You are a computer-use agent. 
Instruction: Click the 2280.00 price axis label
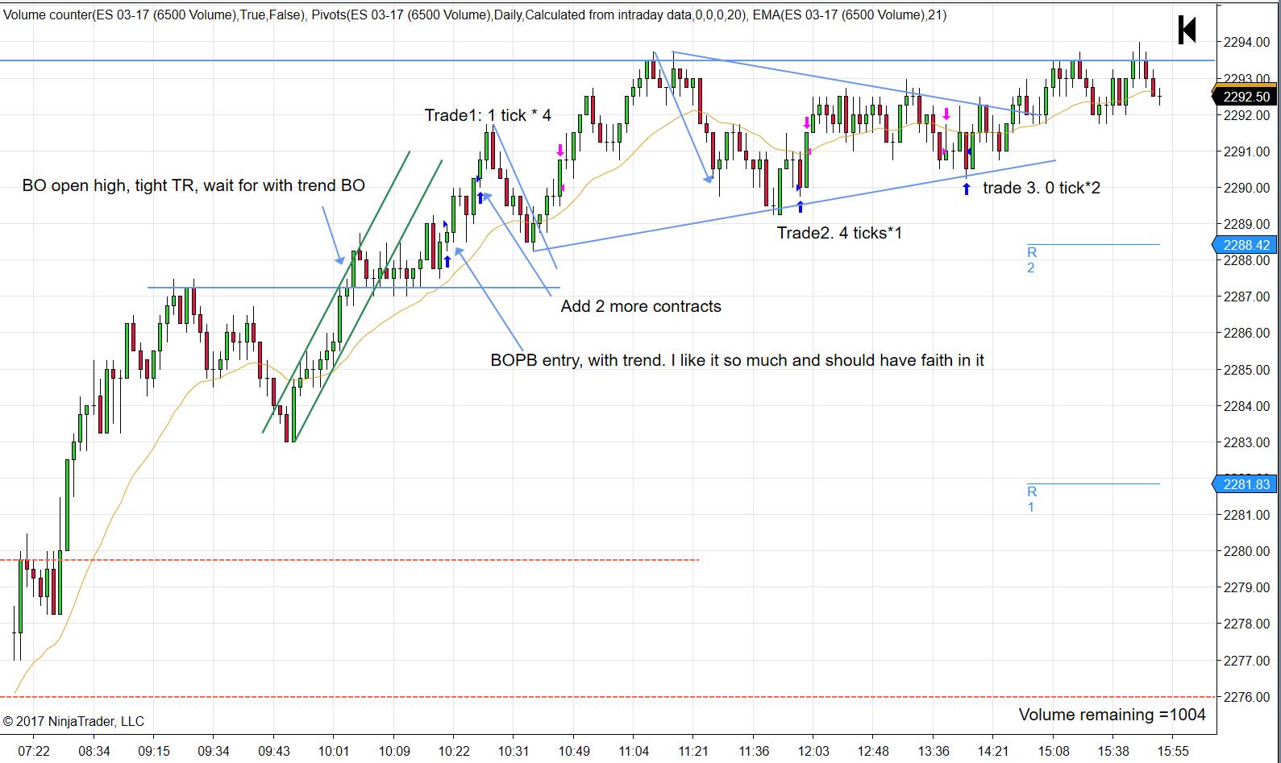pyautogui.click(x=1246, y=551)
